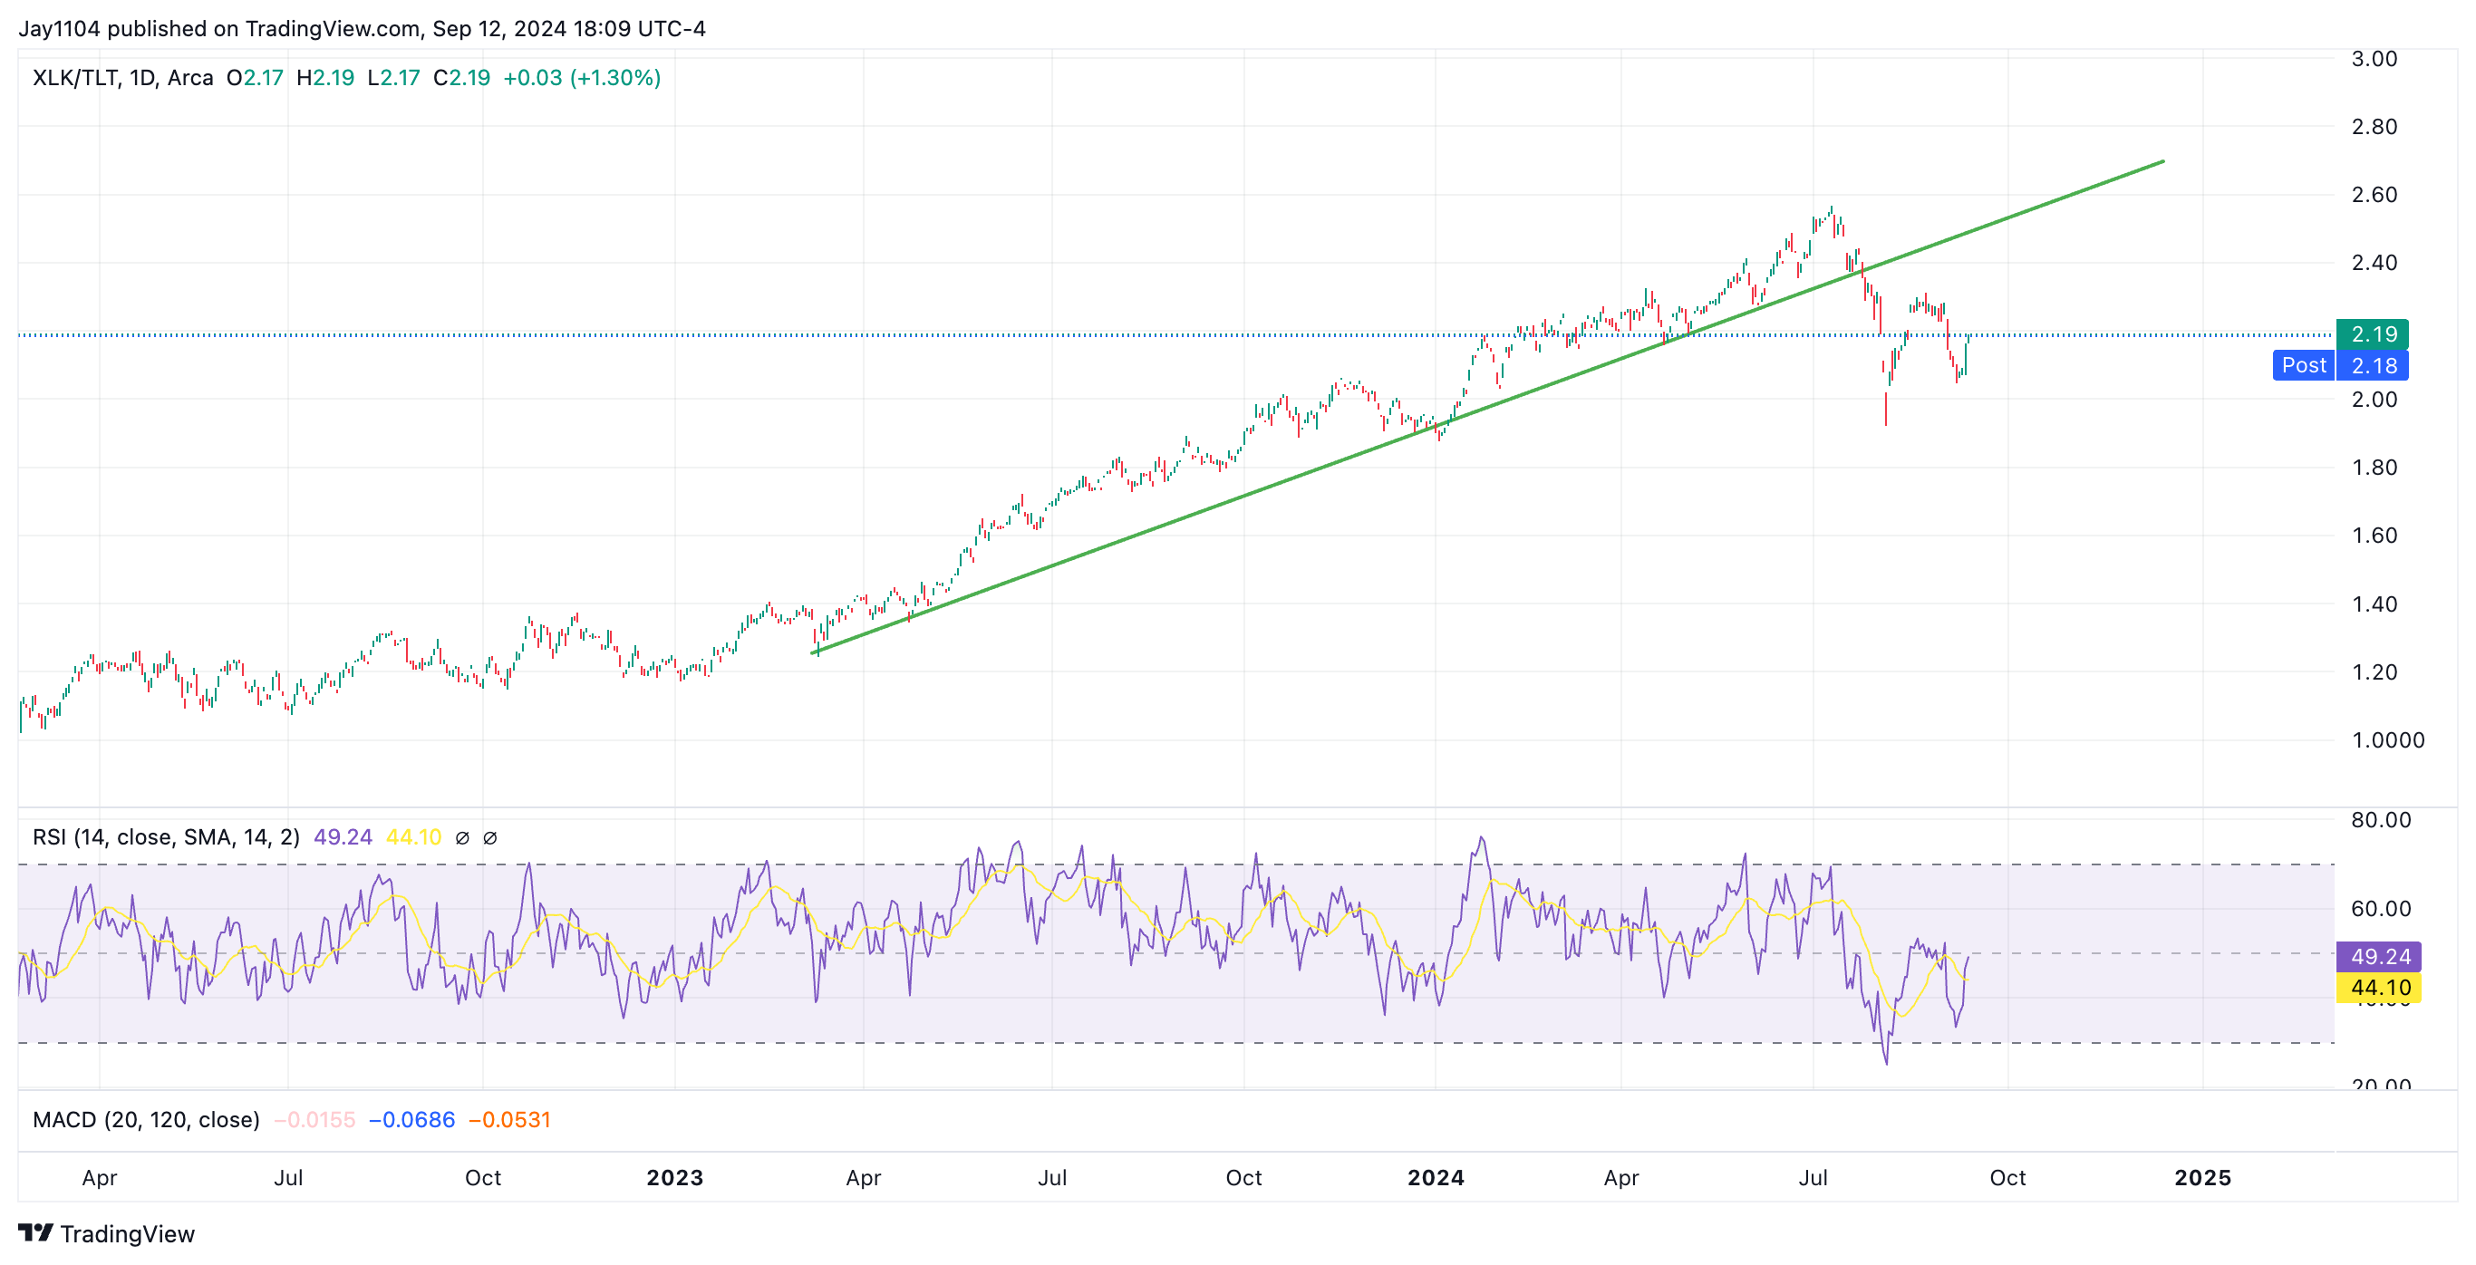Click the yellow 44.10 RSI axis label
This screenshot has width=2476, height=1265.
tap(2379, 987)
